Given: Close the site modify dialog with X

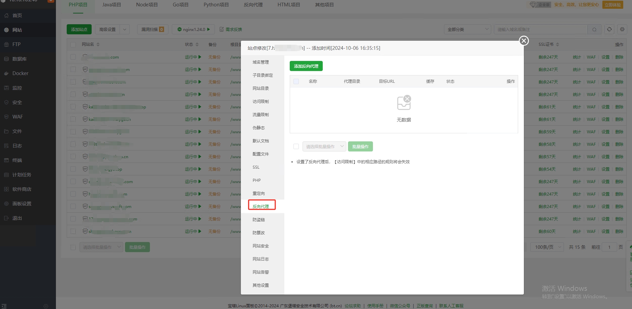Looking at the screenshot, I should 524,41.
